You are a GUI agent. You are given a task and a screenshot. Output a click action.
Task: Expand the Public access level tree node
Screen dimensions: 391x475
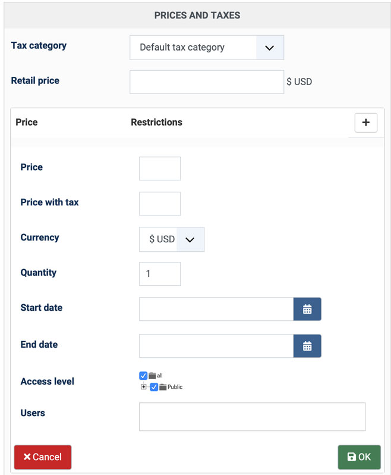143,387
